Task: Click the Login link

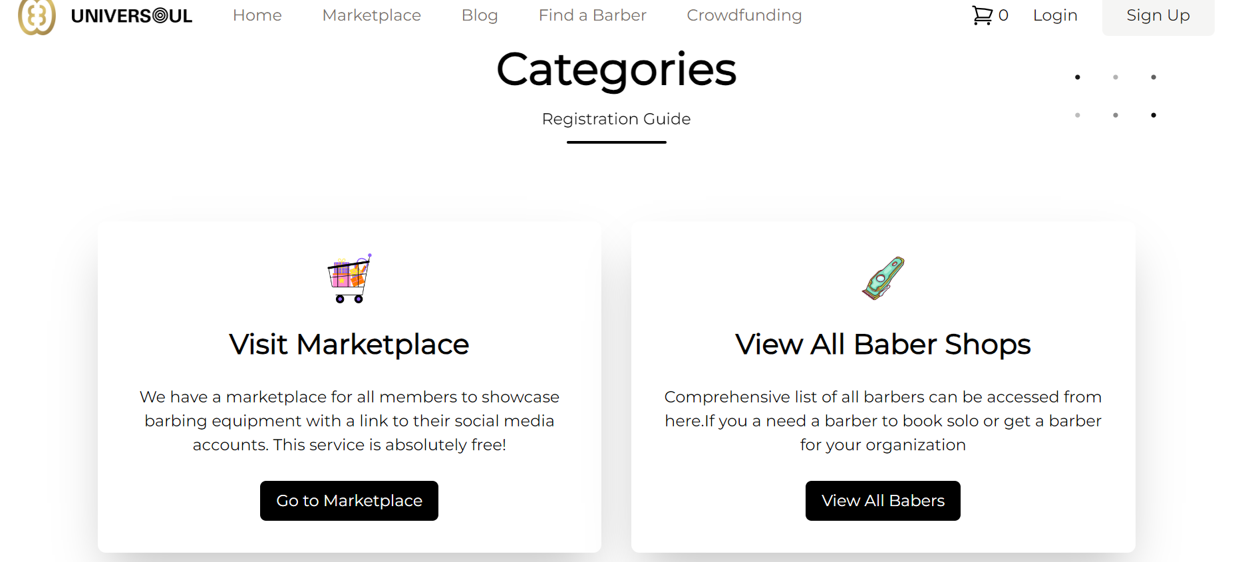Action: pos(1055,15)
